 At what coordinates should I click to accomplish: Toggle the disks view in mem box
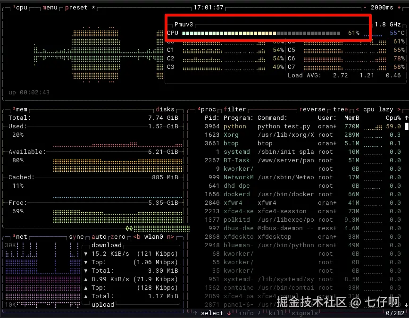click(165, 109)
